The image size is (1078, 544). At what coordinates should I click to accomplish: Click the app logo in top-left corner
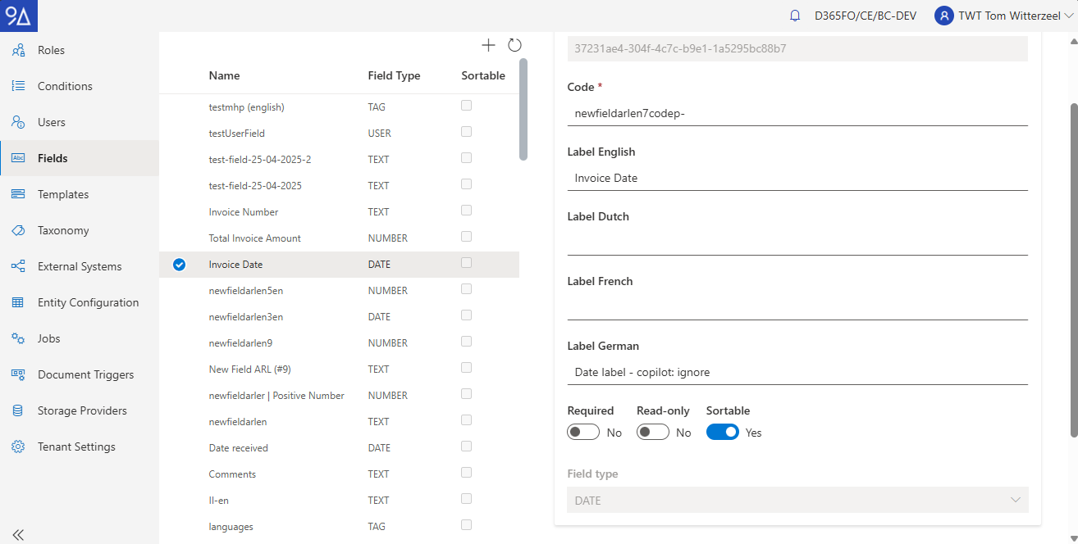point(18,16)
